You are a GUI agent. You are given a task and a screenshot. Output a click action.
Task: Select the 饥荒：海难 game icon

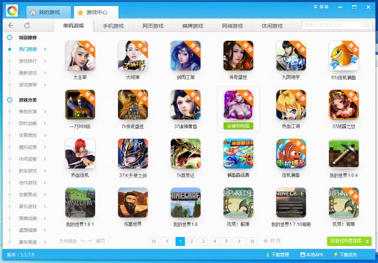pos(344,203)
